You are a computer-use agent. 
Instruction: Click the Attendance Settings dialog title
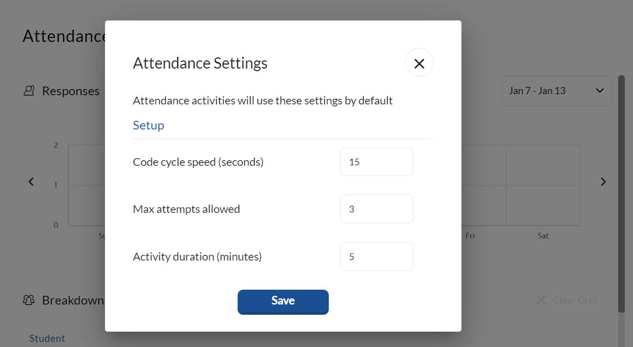tap(200, 63)
